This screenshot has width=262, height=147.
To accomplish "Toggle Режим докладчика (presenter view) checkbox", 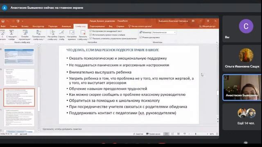I will (141, 37).
